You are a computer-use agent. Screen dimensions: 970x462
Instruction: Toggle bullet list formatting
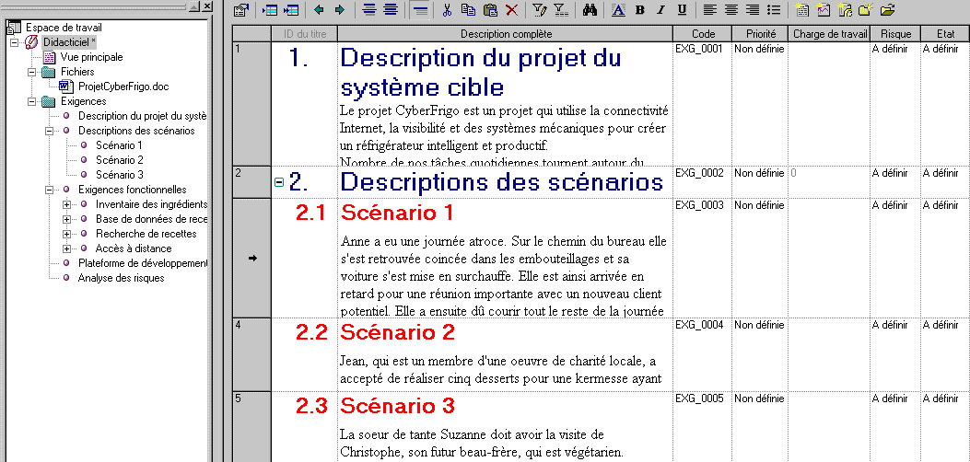pyautogui.click(x=773, y=9)
